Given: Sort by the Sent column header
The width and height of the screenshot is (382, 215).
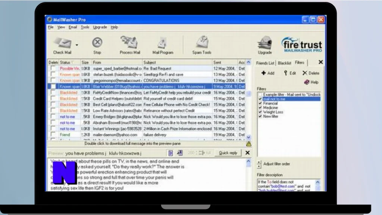Looking at the screenshot, I should click(225, 62).
